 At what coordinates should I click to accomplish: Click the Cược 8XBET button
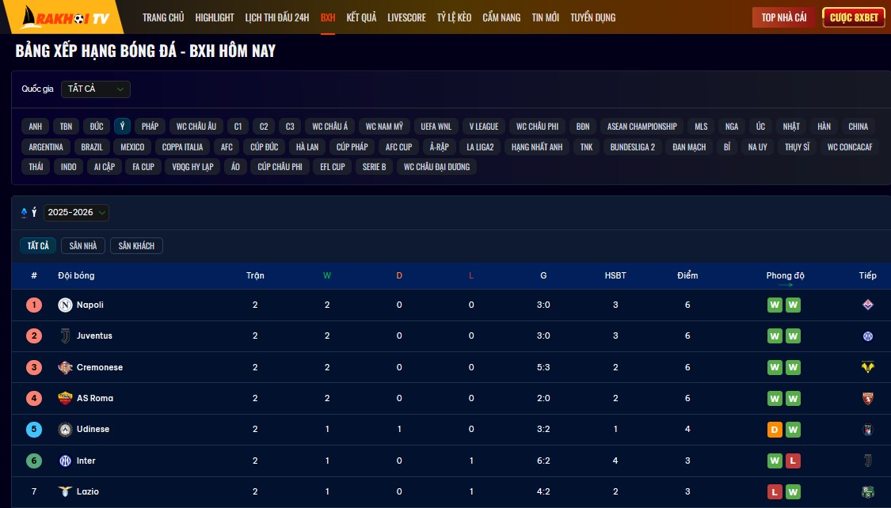pos(854,17)
